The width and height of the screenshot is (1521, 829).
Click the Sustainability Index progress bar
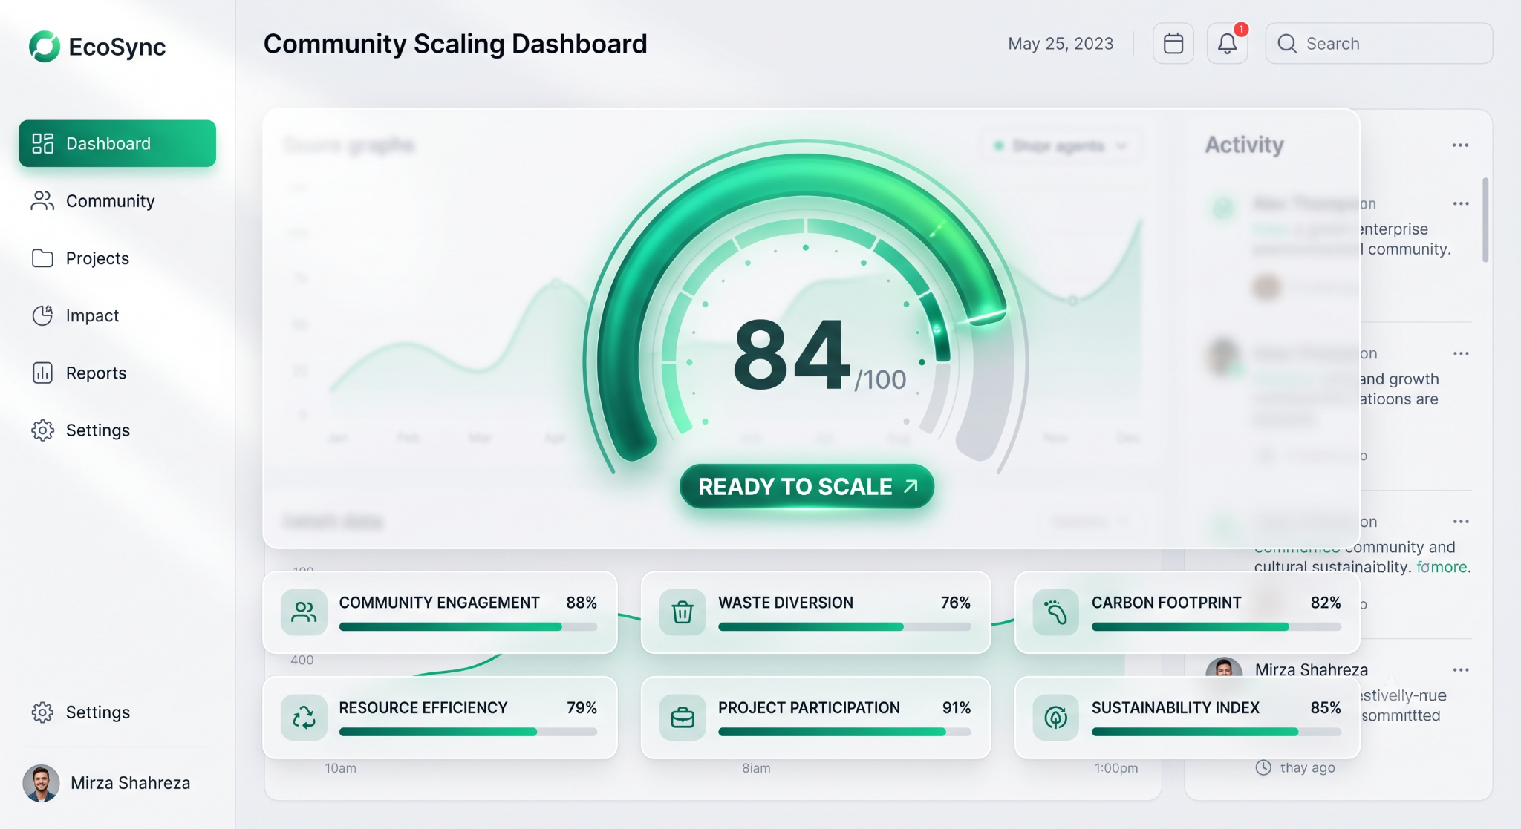[x=1217, y=732]
